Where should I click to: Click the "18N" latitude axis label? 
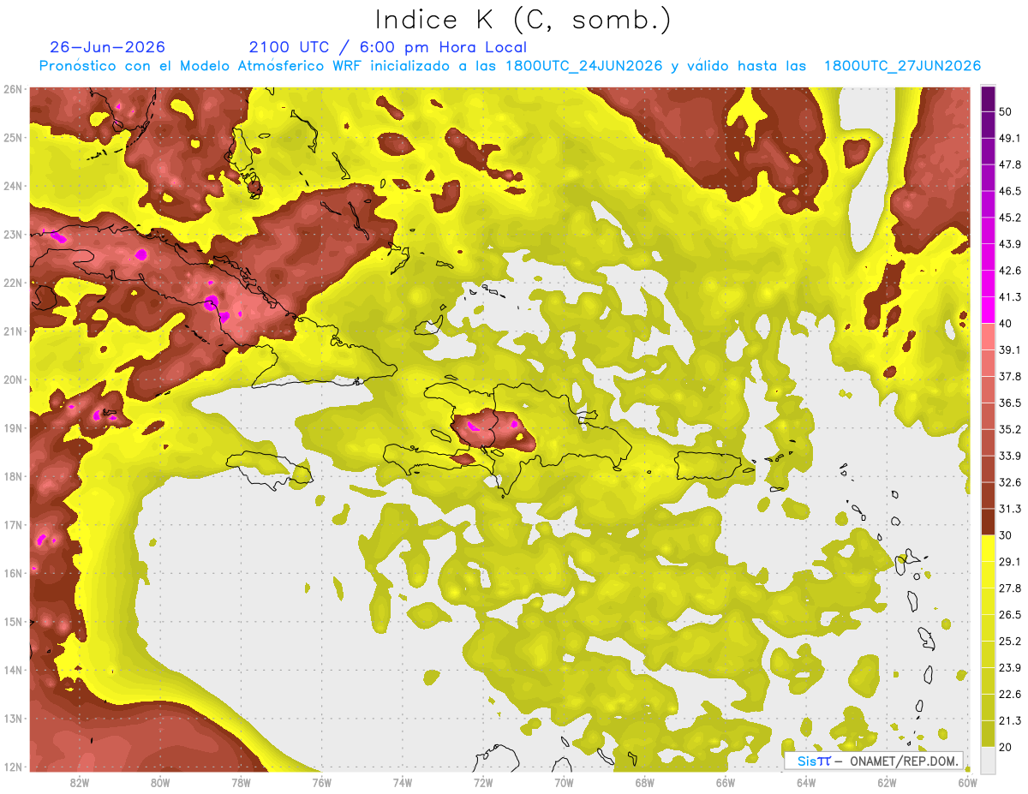tap(13, 476)
